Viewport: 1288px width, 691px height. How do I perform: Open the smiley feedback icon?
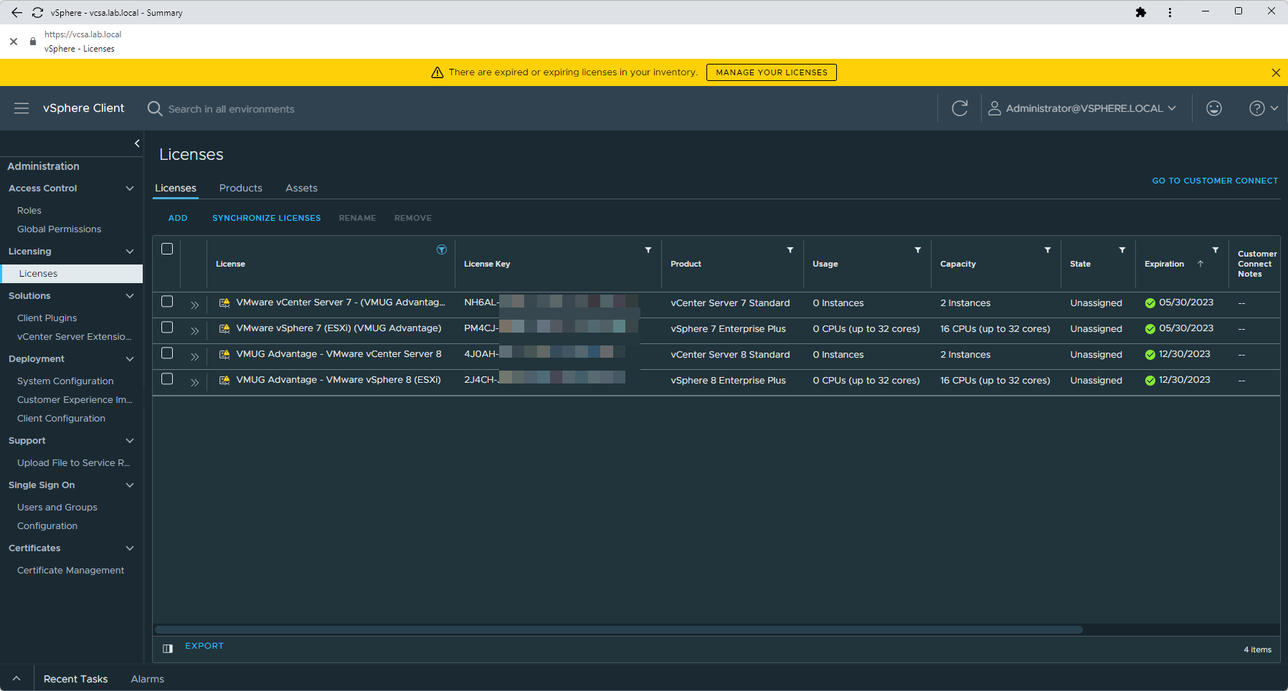[1213, 108]
